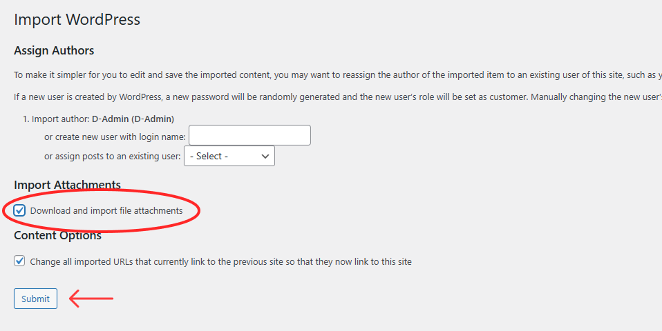Click the Content Options section heading
Viewport: 662px width, 331px height.
point(57,235)
